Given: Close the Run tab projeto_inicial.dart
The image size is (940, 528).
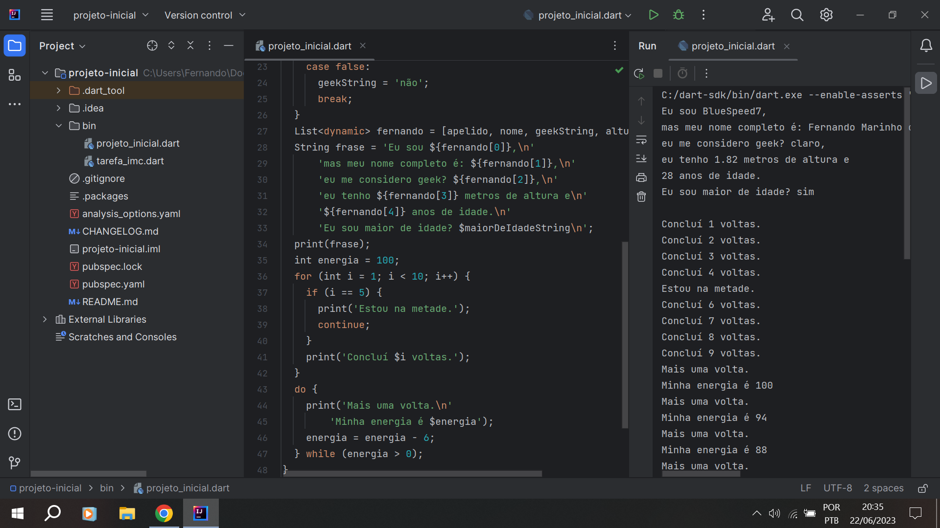Looking at the screenshot, I should tap(787, 46).
